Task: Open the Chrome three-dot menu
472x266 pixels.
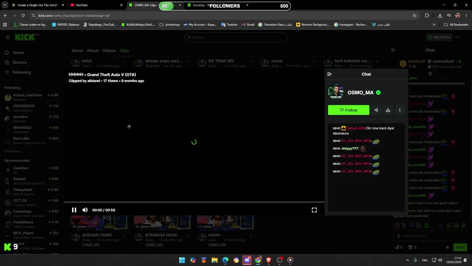Action: 466,16
